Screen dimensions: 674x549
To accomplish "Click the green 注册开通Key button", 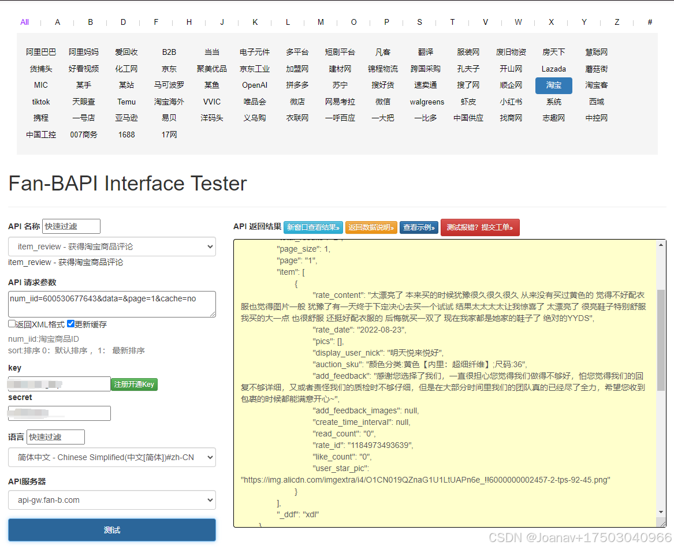I will coord(134,384).
